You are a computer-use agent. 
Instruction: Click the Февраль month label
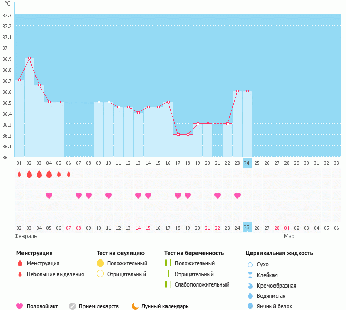(26, 236)
